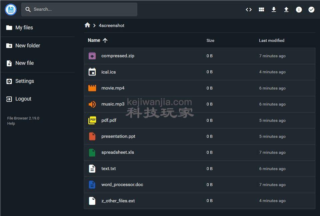The image size is (320, 216).
Task: Switch to grid view layout
Action: pos(261,9)
